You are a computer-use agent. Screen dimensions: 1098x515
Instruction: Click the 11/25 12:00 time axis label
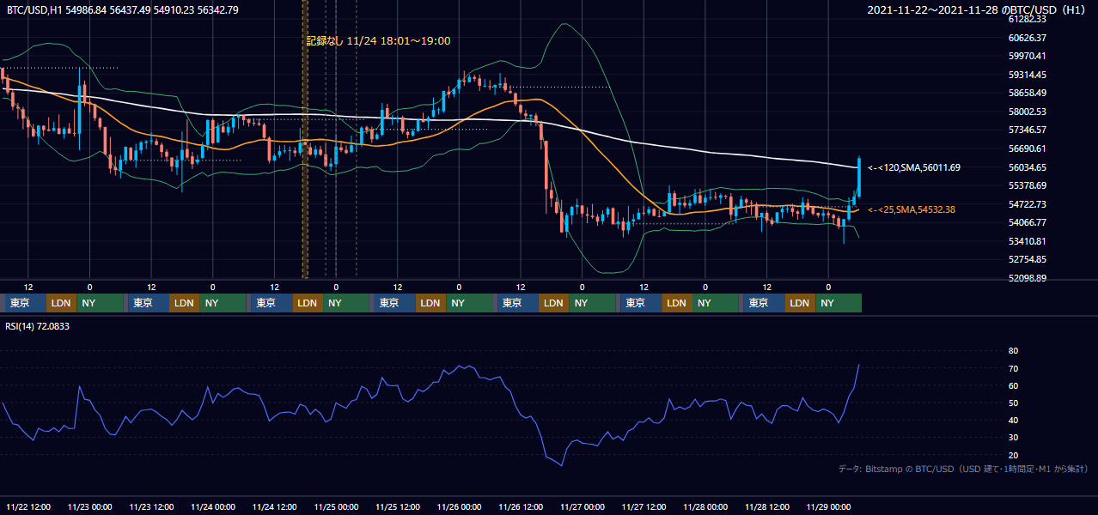[398, 506]
